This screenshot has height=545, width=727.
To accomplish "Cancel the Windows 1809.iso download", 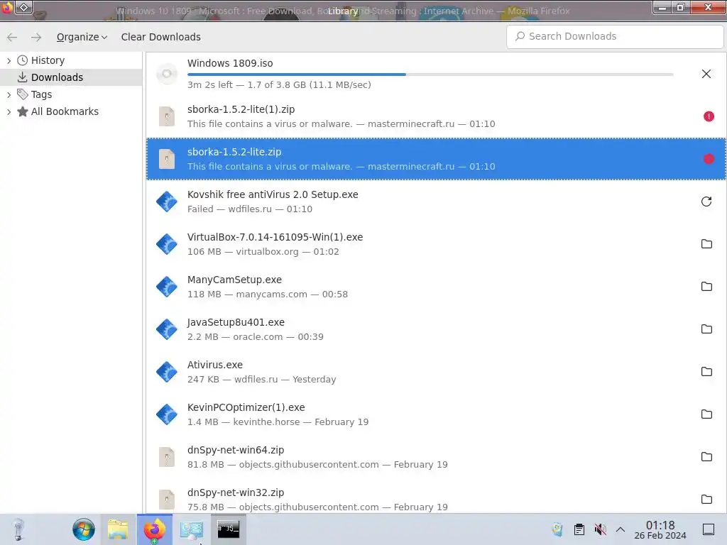I will click(x=706, y=74).
